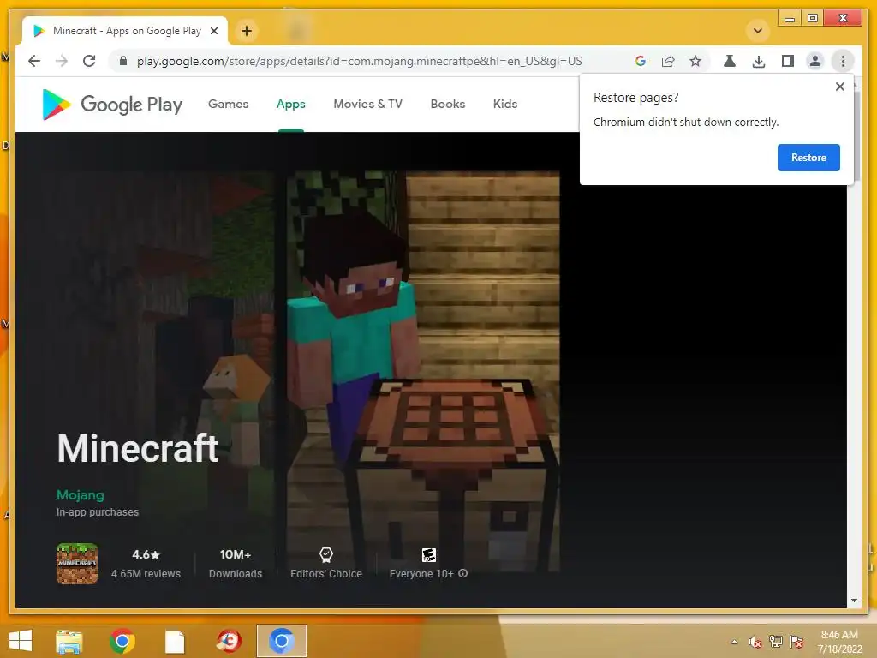Launch Google Chrome from the taskbar
The image size is (877, 658).
point(122,641)
